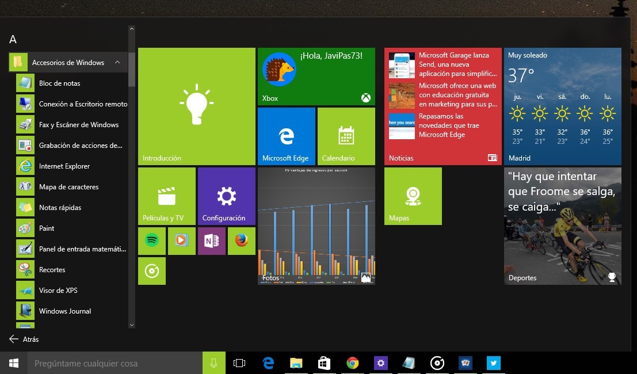Click the Windows Start button
The image size is (637, 374).
tap(13, 363)
